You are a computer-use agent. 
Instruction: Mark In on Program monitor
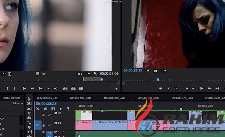[x=169, y=89]
